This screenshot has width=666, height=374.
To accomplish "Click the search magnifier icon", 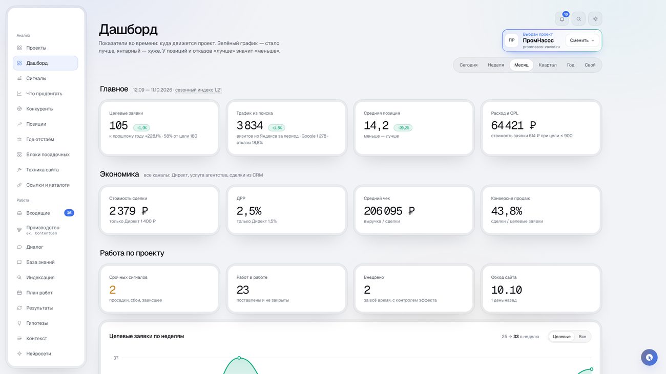I will tap(578, 19).
